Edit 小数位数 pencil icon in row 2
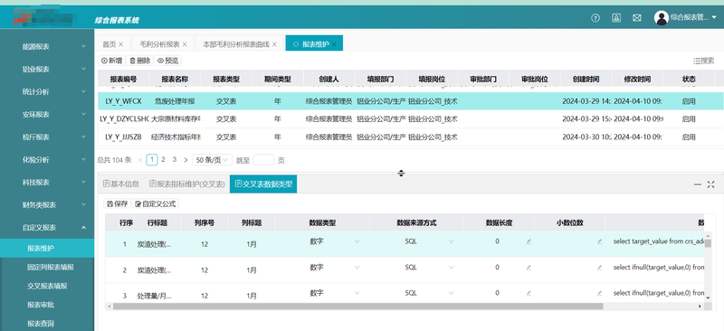Image resolution: width=724 pixels, height=331 pixels. [x=600, y=267]
